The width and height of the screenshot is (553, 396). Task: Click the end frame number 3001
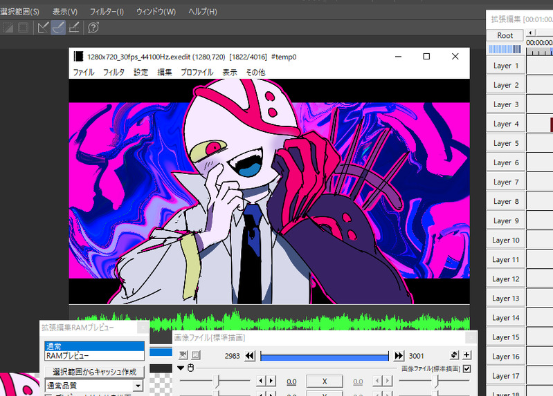(x=416, y=356)
